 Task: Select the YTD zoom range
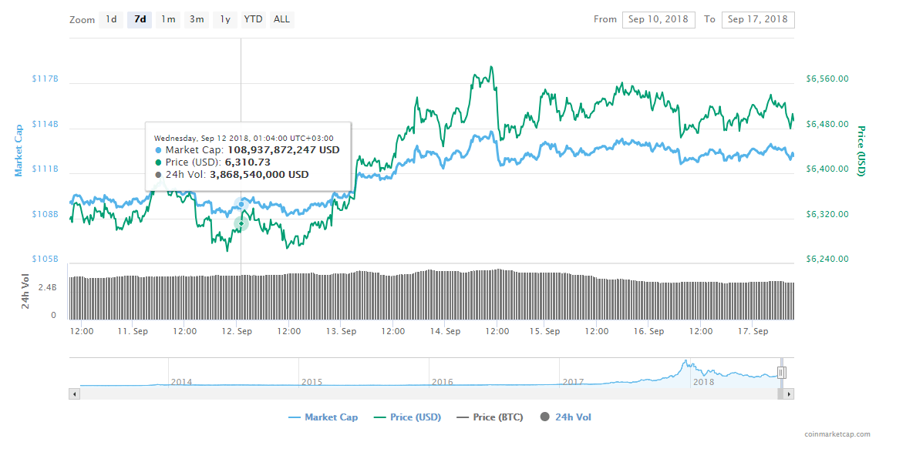click(x=253, y=19)
